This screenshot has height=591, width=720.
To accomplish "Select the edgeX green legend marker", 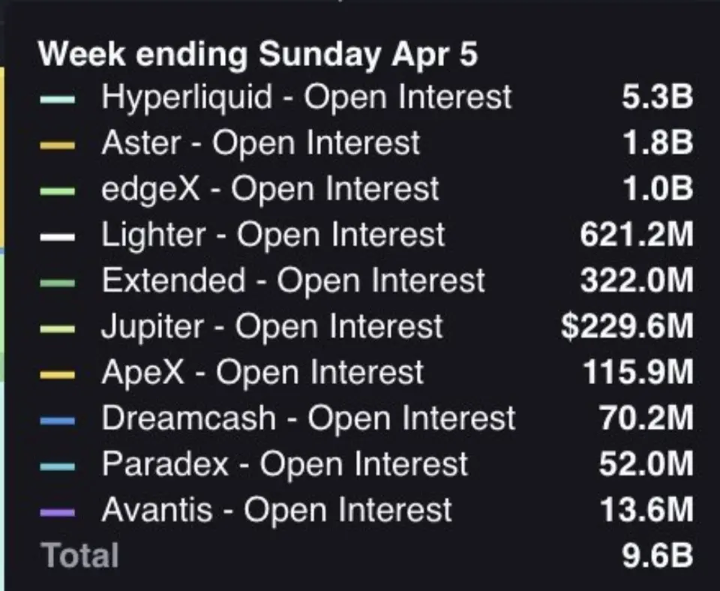I will pyautogui.click(x=58, y=191).
